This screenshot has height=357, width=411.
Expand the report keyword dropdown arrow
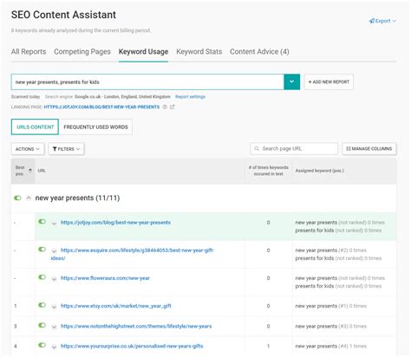click(x=292, y=82)
